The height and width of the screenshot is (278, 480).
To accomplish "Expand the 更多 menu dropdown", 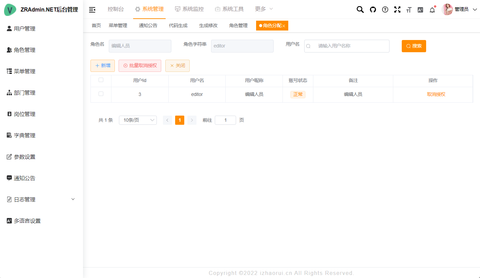I will tap(264, 9).
